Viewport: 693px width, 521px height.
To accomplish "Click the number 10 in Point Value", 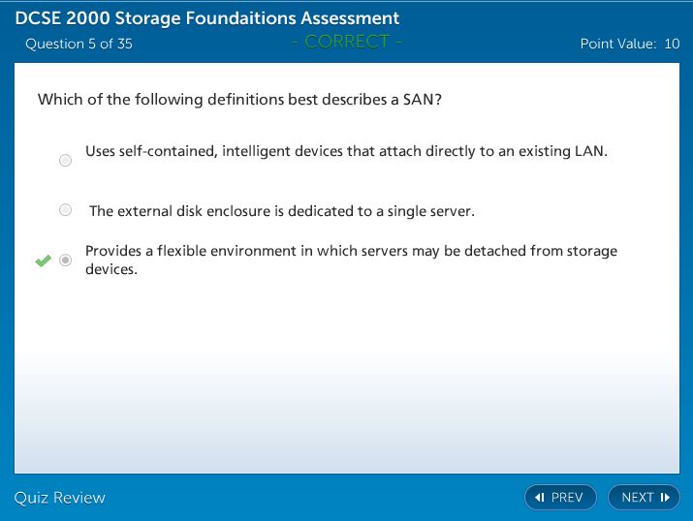I will 672,44.
